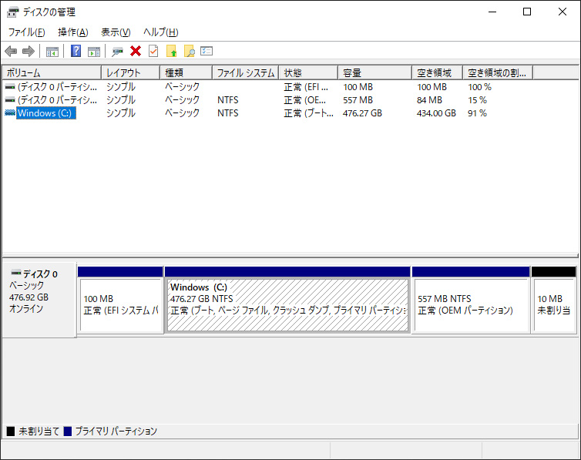
Task: Click the Back arrow toolbar icon
Action: [11, 51]
